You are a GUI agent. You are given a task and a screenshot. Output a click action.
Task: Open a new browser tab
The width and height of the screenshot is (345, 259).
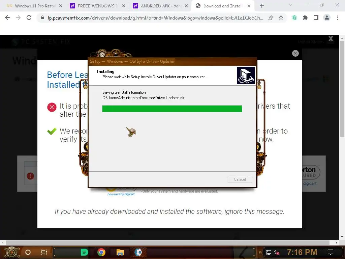click(x=261, y=6)
